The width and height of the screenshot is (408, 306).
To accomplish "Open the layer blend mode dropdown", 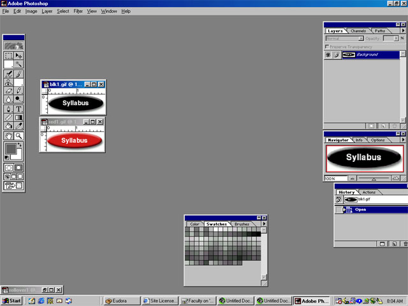I will click(x=344, y=38).
